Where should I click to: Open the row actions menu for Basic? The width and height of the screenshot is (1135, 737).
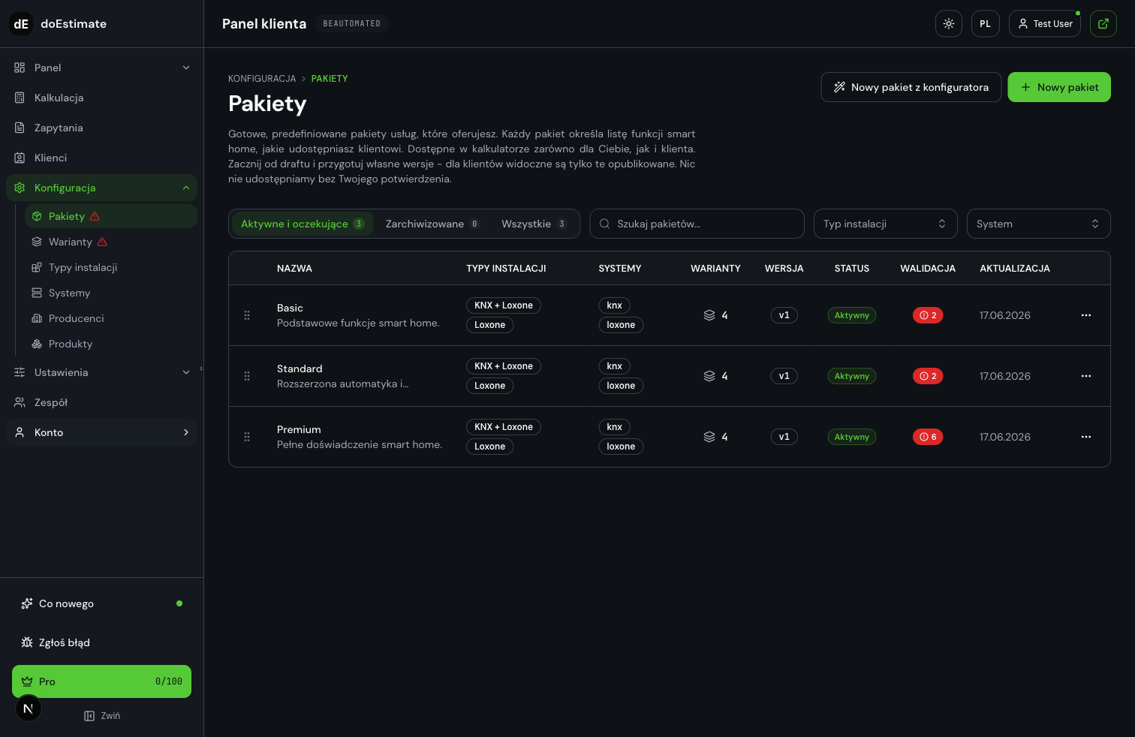(x=1086, y=315)
